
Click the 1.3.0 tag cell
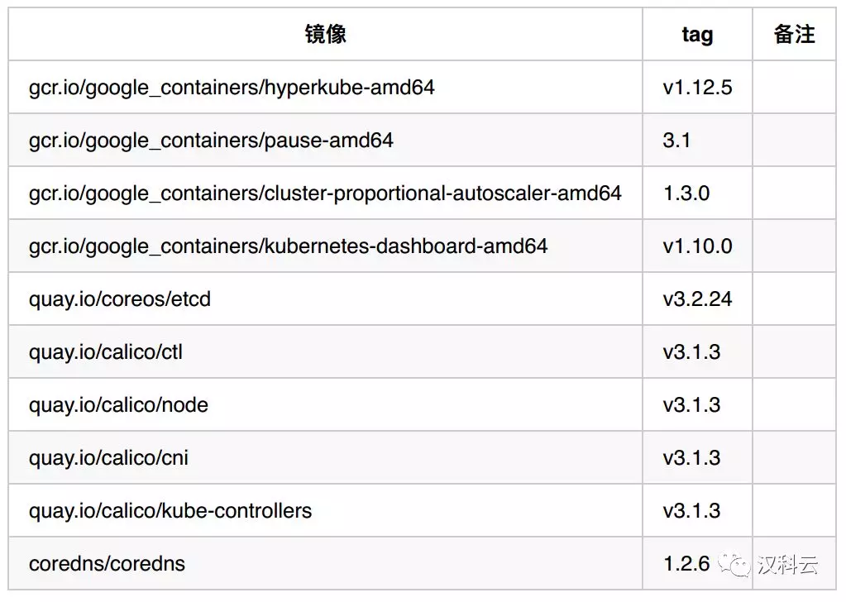pyautogui.click(x=698, y=193)
